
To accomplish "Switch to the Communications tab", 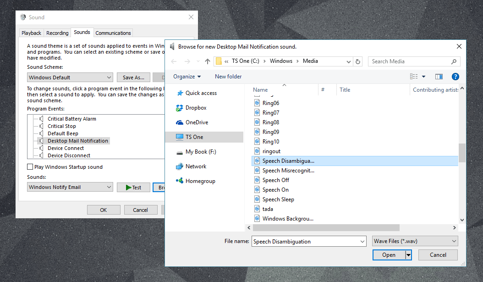I will pos(113,33).
